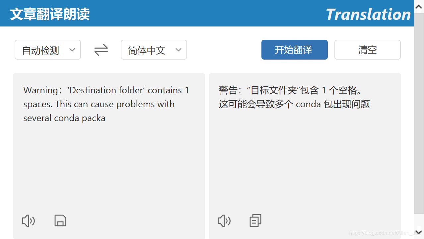Image resolution: width=424 pixels, height=239 pixels.
Task: Open the 自动检测 source language dropdown
Action: point(47,50)
